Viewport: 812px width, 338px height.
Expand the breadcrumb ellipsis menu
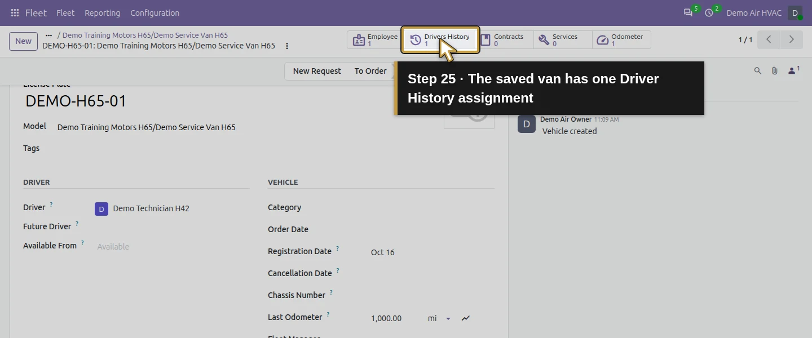(x=48, y=35)
